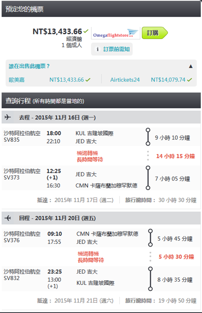The height and width of the screenshot is (313, 202).
Task: Open the 訂票前需知 info button
Action: (x=112, y=49)
